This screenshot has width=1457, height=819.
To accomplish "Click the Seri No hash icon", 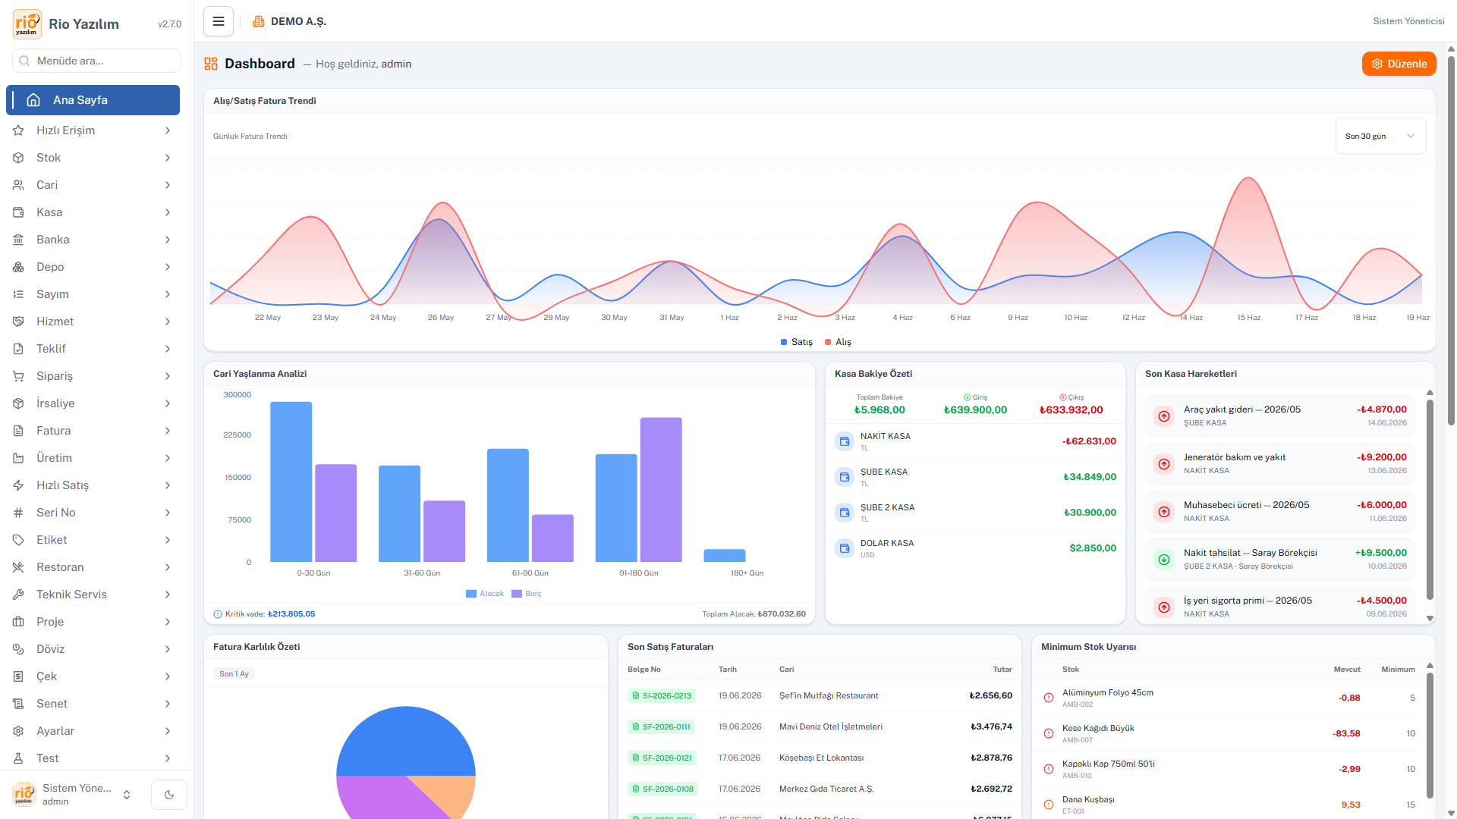I will click(x=18, y=513).
